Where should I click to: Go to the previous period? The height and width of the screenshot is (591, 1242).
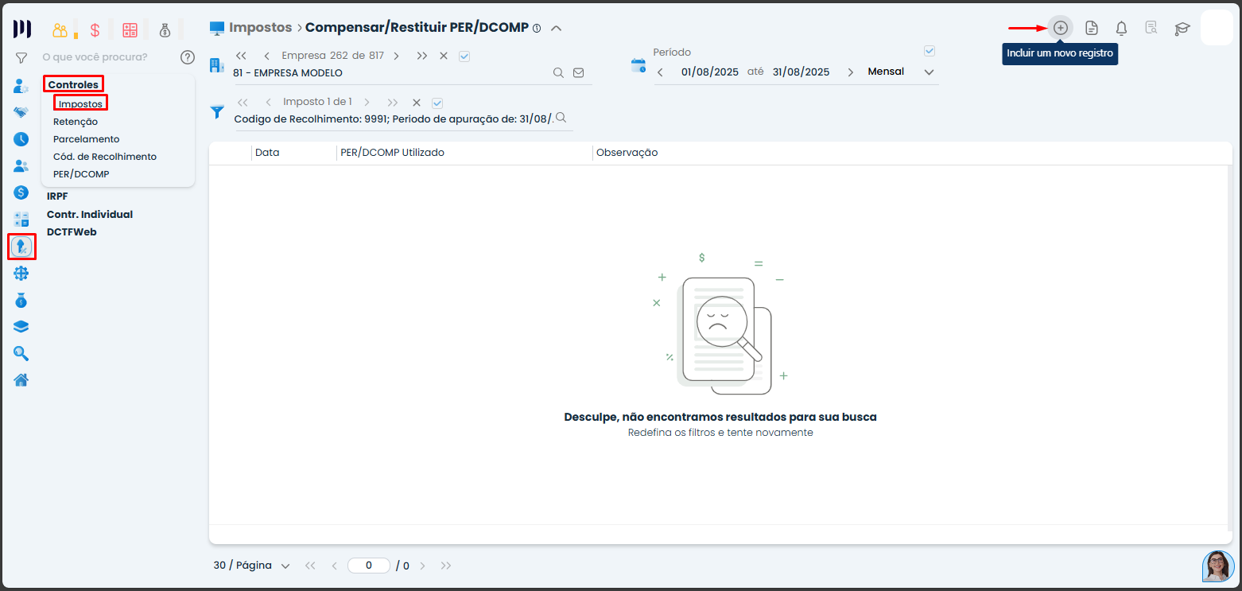(x=660, y=72)
